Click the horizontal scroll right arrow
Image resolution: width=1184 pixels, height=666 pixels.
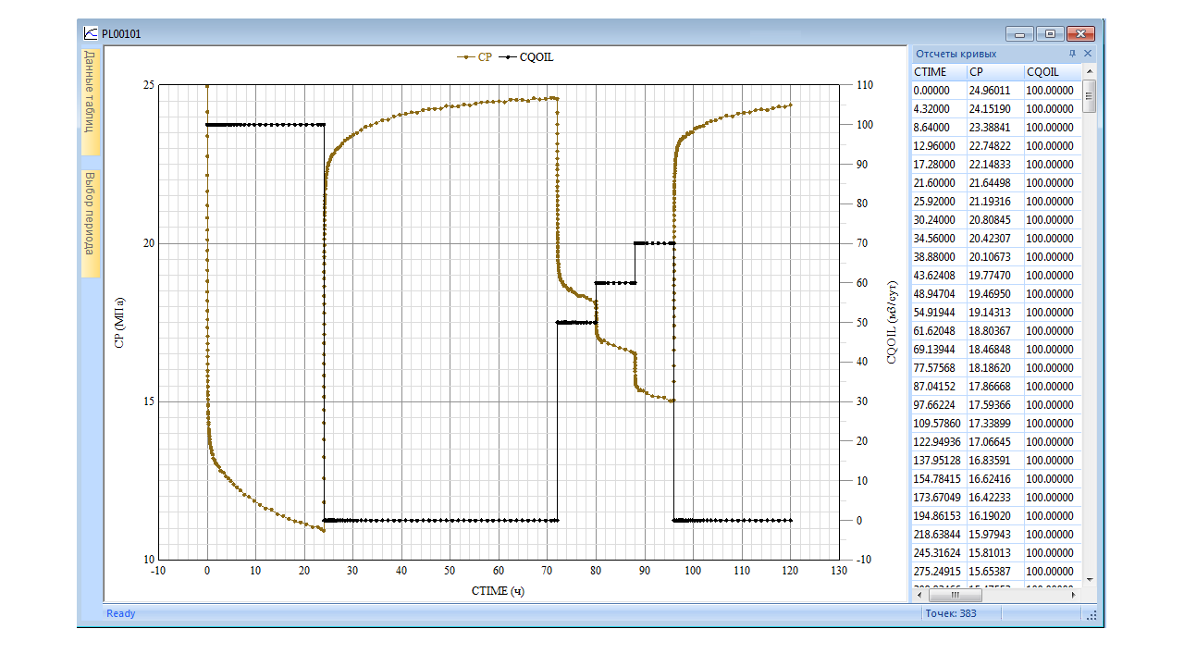[x=1074, y=595]
